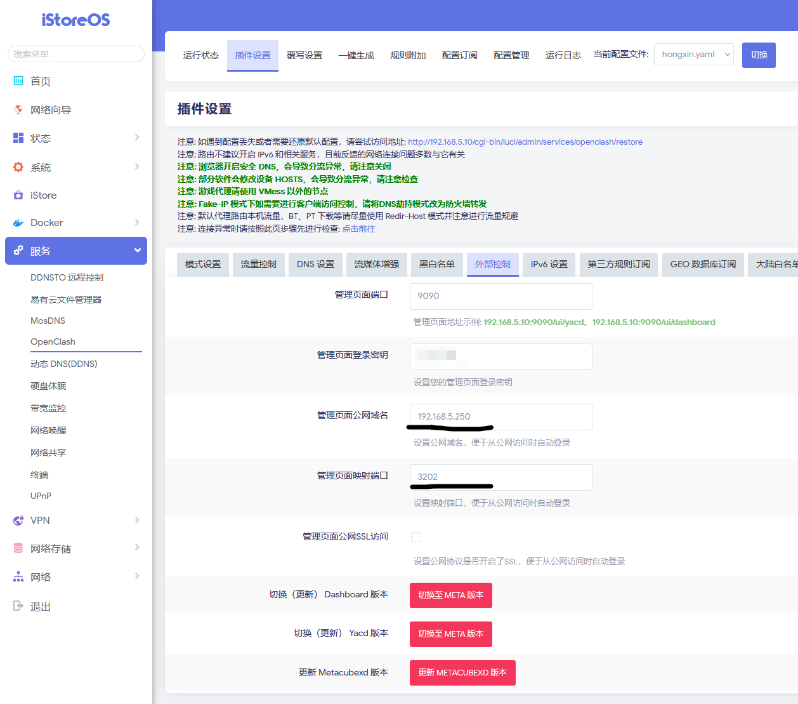Switch Yacd to META version

(451, 634)
